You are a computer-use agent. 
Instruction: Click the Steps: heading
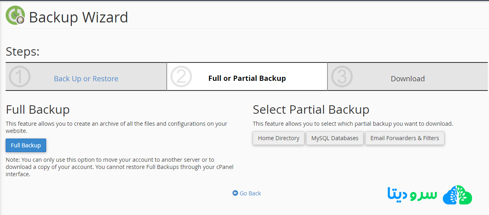23,52
